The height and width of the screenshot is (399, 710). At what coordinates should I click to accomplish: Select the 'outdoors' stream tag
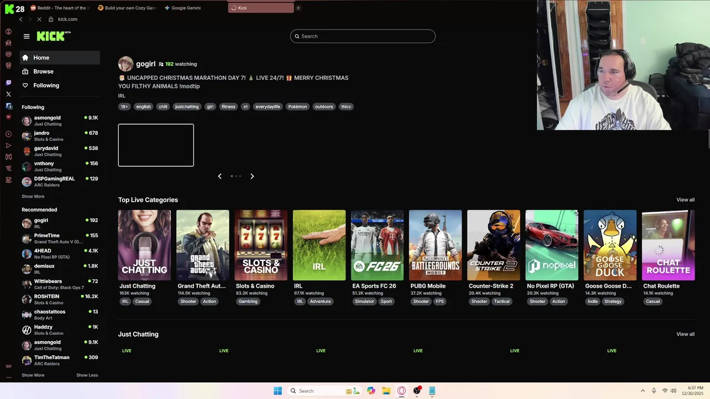tap(324, 106)
